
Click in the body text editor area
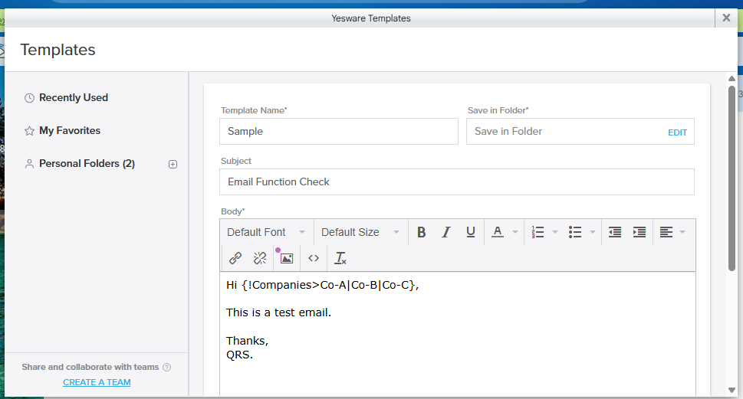[x=458, y=334]
